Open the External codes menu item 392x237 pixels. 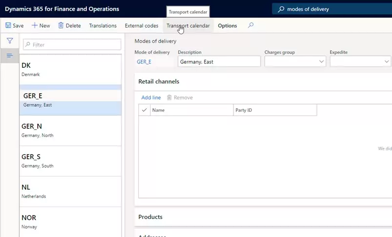point(142,25)
